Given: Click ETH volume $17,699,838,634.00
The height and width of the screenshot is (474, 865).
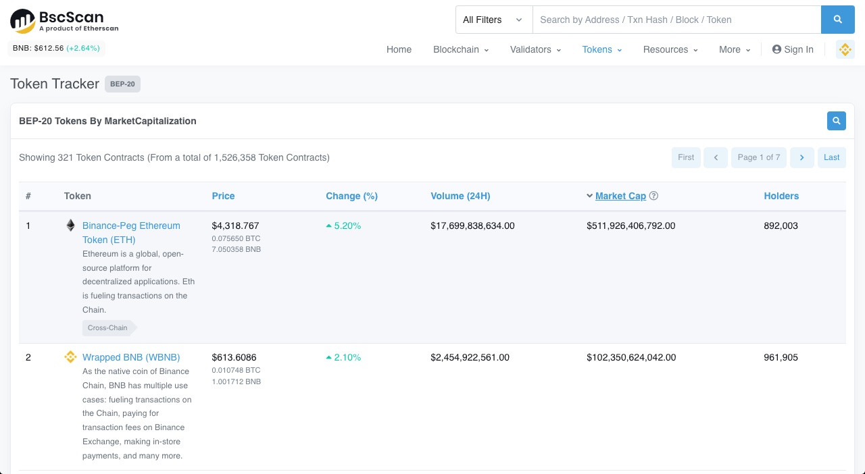Looking at the screenshot, I should pyautogui.click(x=472, y=226).
